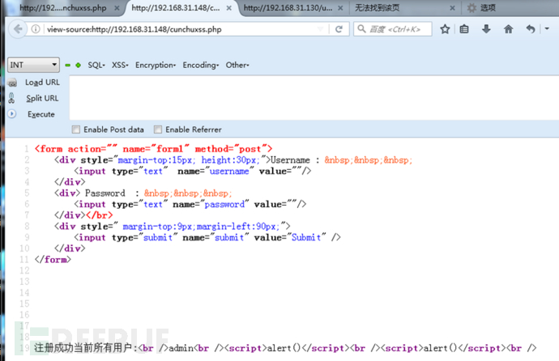Viewport: 559px width, 361px height.
Task: Close the first nchuxss.php tab
Action: [x=117, y=8]
